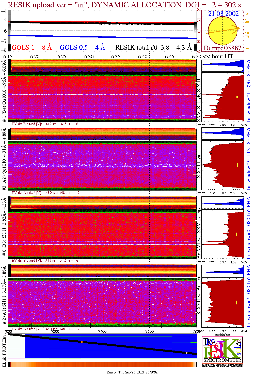Click the Dump: 05887 label
The width and height of the screenshot is (255, 376).
pos(222,48)
